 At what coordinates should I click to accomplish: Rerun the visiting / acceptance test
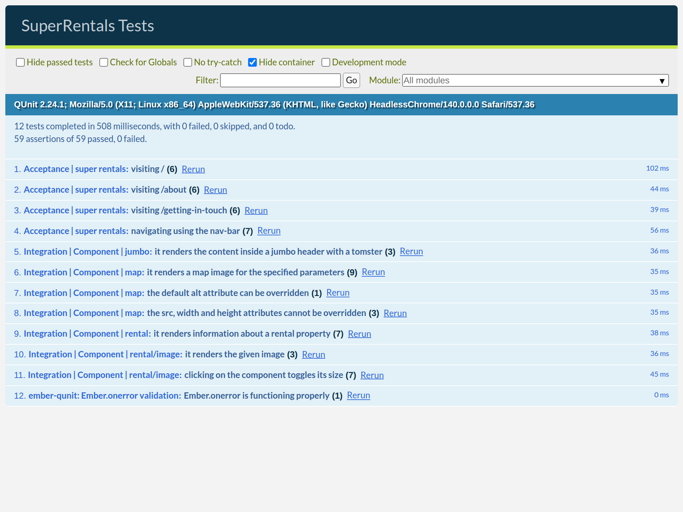tap(193, 169)
